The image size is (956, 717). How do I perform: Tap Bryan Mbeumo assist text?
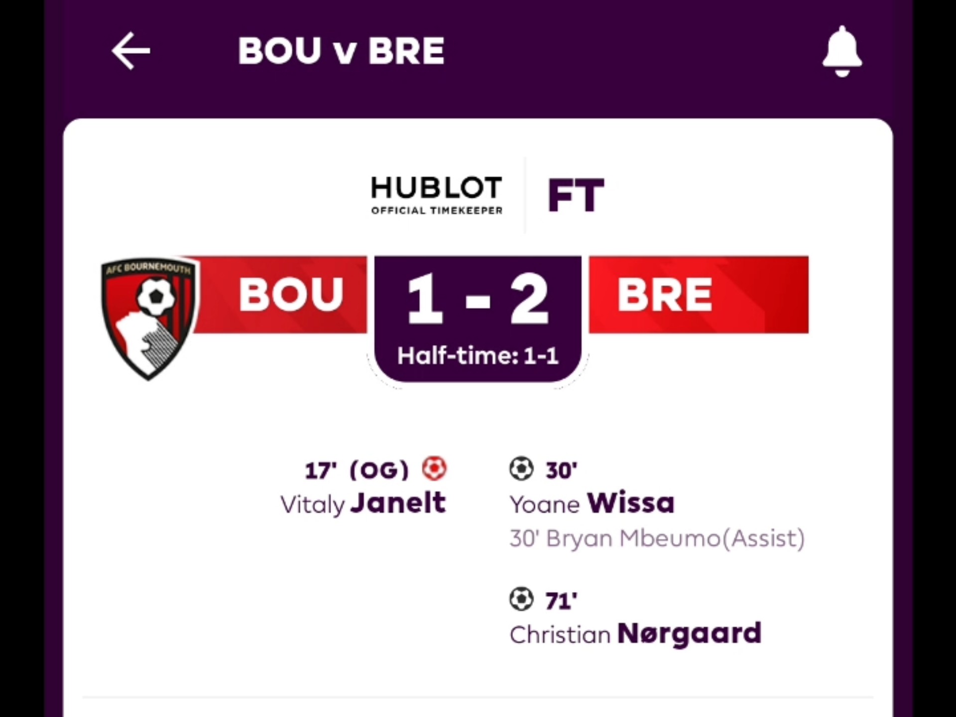(657, 539)
